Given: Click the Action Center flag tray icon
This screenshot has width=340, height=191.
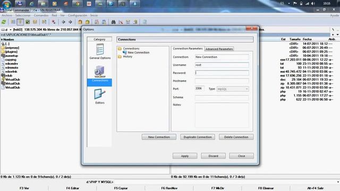Looking at the screenshot, I should 295,4.
